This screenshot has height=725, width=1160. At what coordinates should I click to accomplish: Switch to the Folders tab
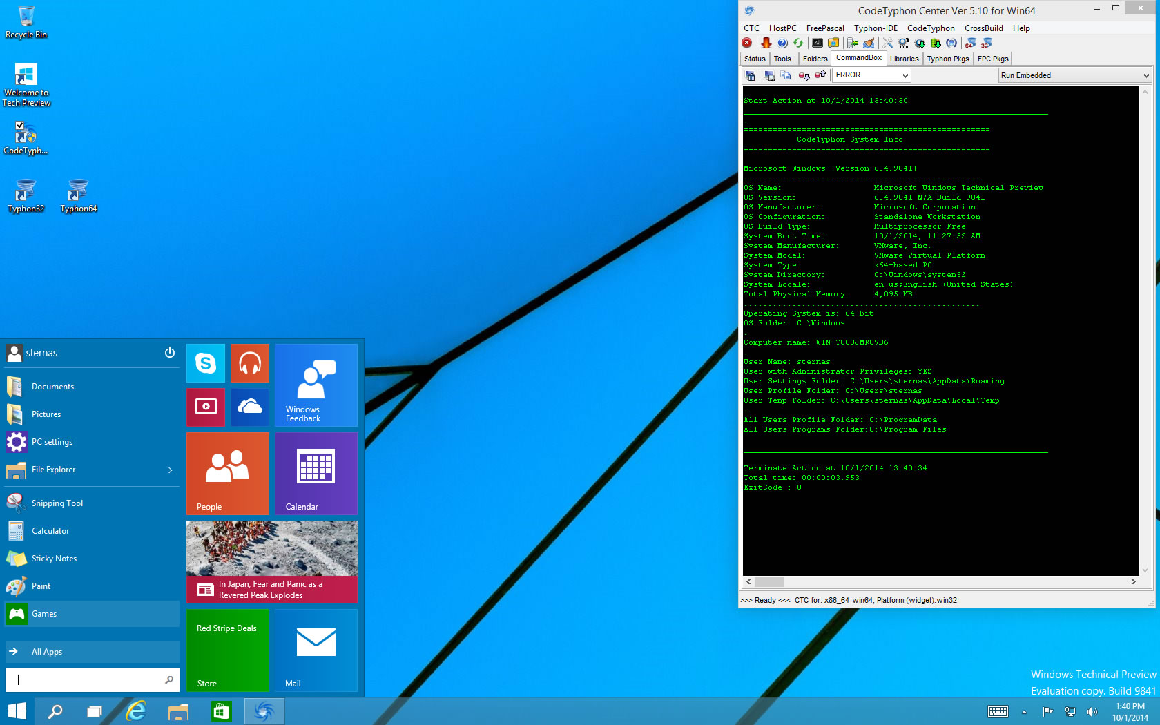[815, 59]
